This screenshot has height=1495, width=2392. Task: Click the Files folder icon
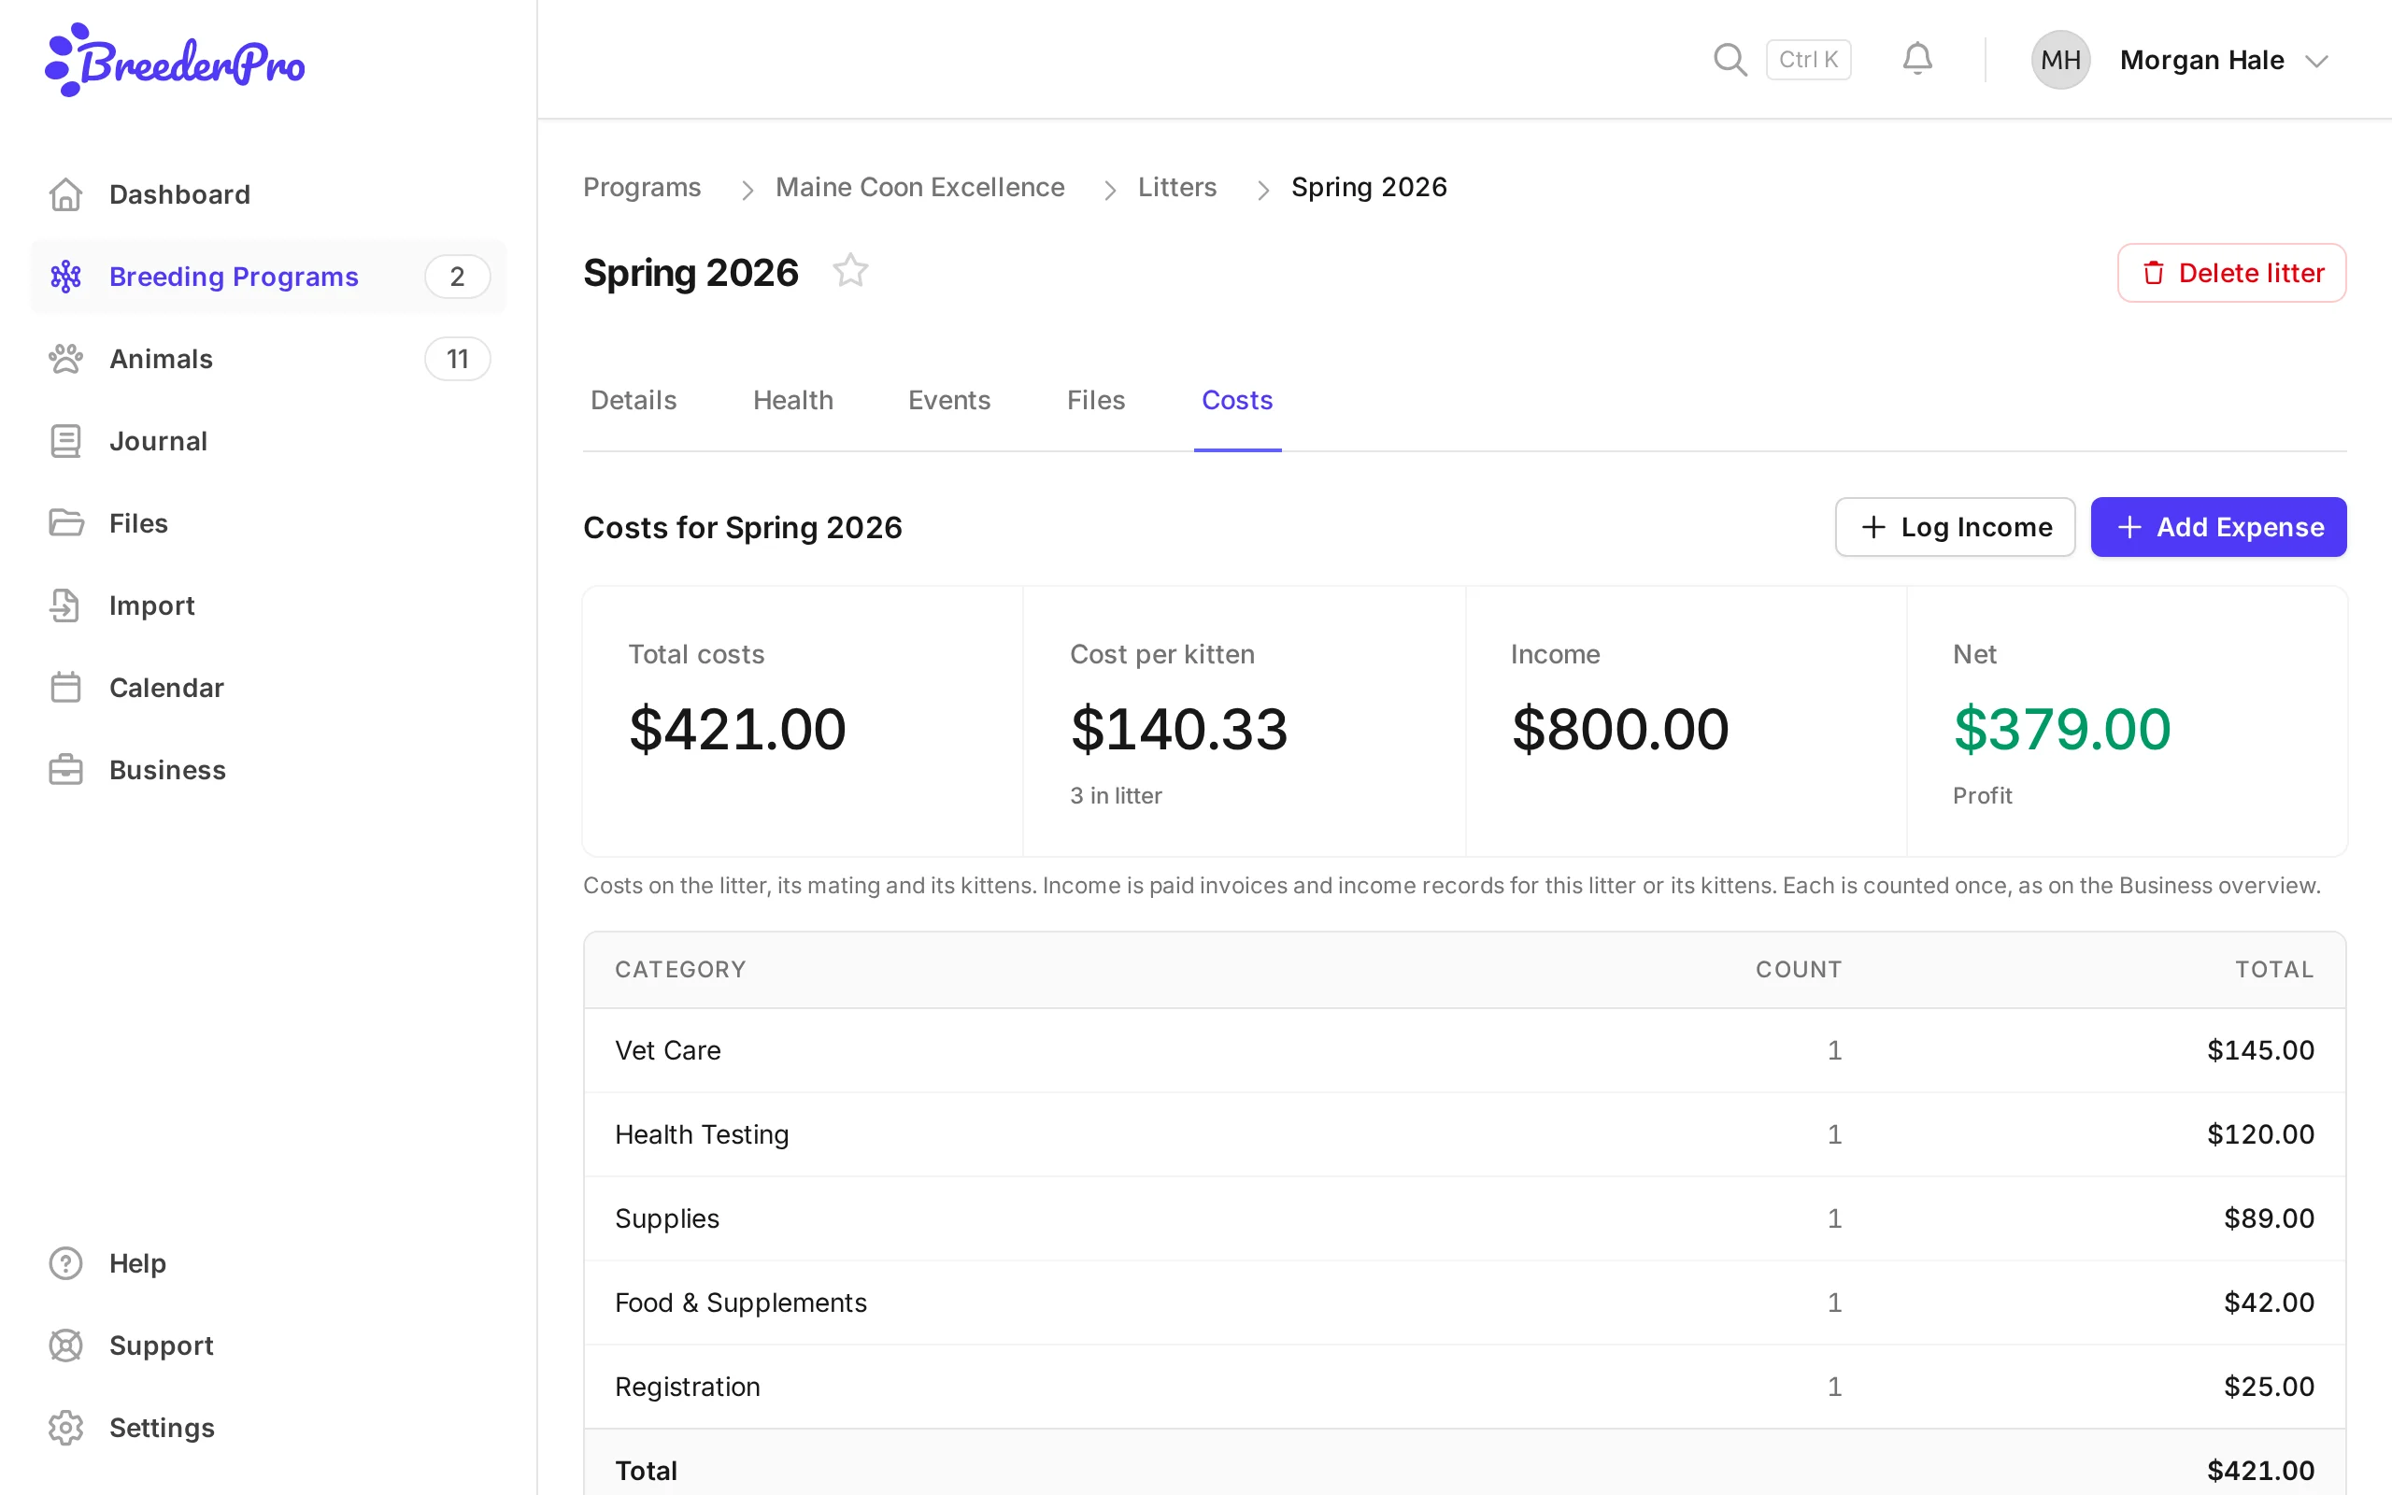(65, 523)
